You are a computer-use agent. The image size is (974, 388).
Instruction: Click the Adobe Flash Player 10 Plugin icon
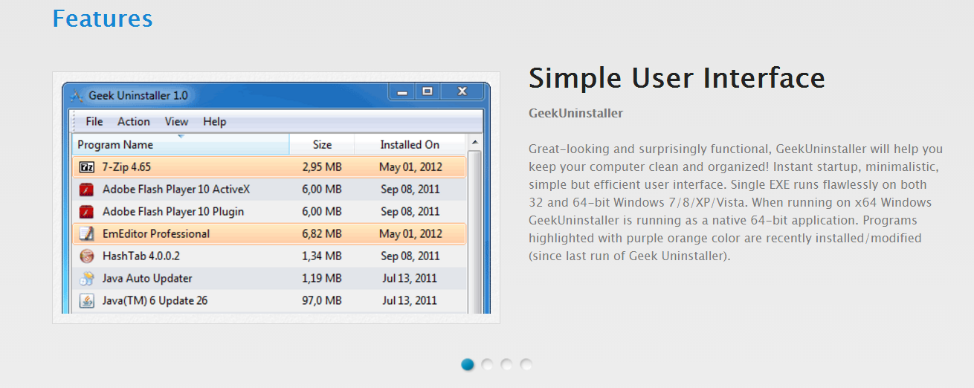[87, 212]
